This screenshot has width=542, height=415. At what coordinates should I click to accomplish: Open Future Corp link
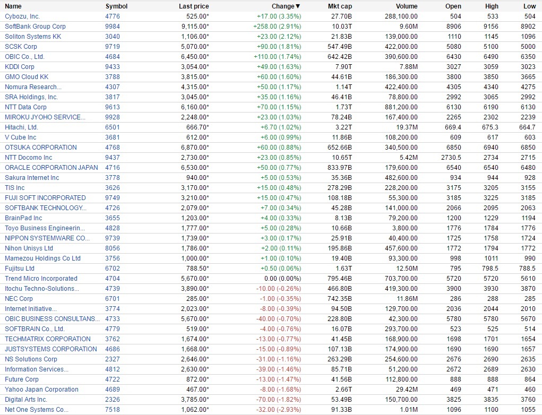[21, 379]
